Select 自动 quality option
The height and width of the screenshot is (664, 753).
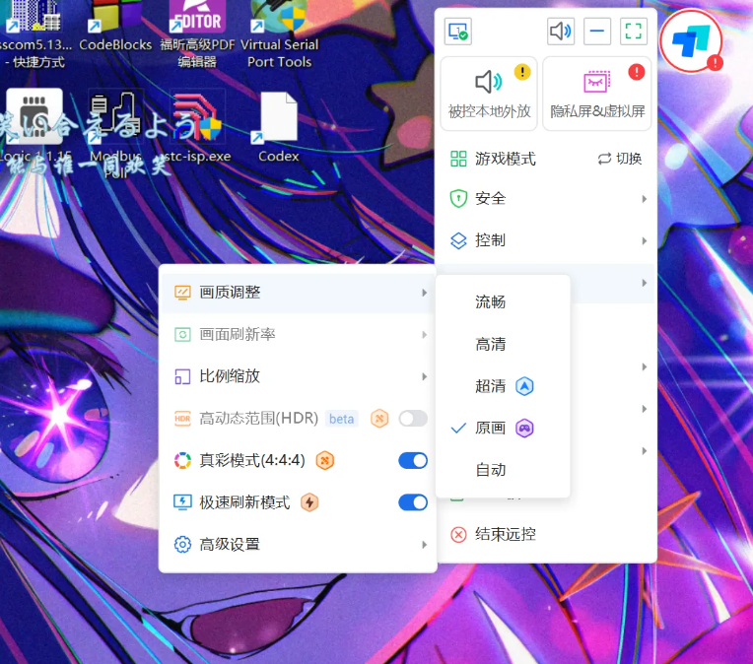click(503, 470)
